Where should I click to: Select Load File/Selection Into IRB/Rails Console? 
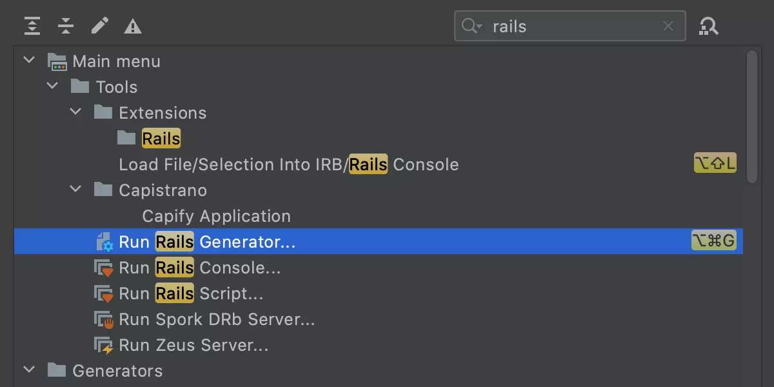379,164
